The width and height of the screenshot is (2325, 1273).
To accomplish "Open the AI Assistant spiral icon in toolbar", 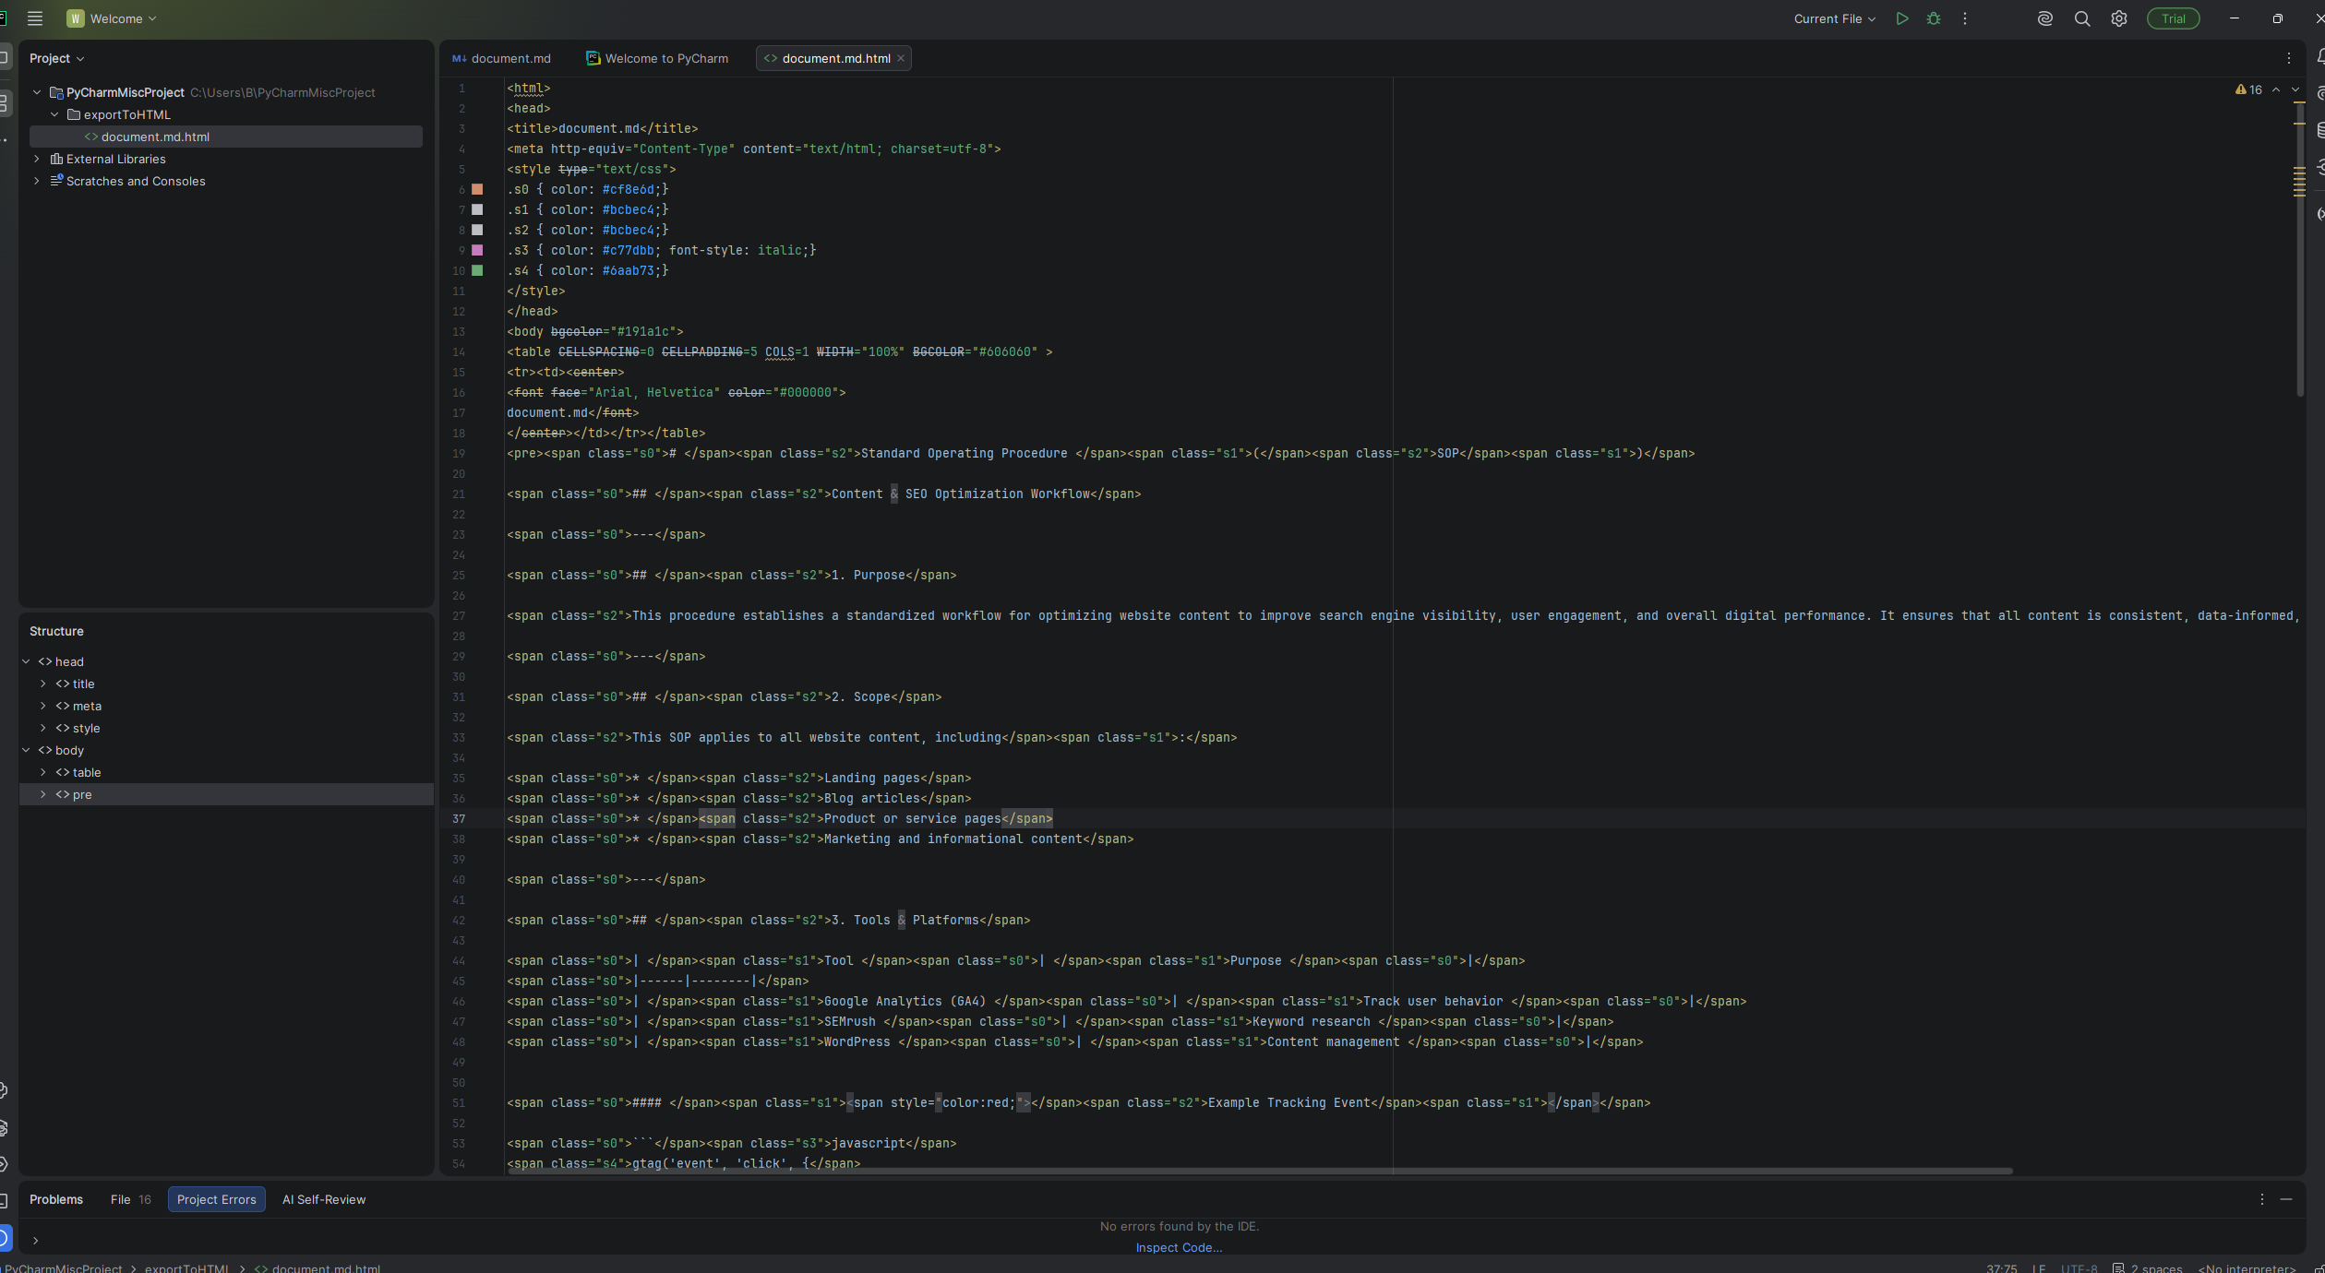I will [x=2045, y=18].
